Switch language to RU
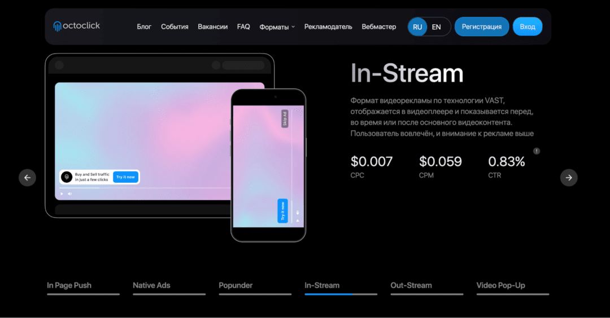 [x=417, y=27]
